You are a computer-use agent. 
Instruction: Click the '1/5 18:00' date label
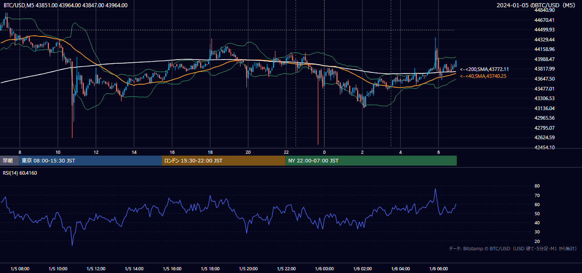point(210,269)
